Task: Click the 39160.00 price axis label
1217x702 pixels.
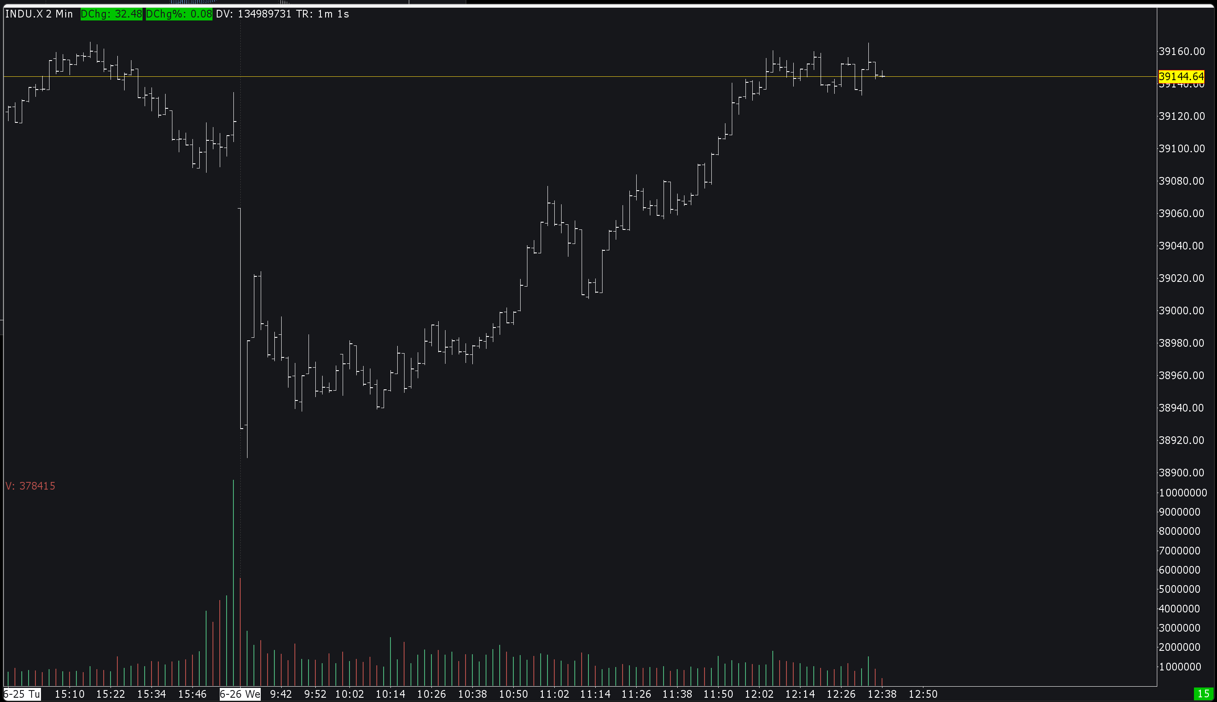Action: [1181, 51]
